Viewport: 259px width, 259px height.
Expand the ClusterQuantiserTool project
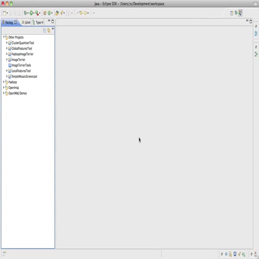point(7,43)
